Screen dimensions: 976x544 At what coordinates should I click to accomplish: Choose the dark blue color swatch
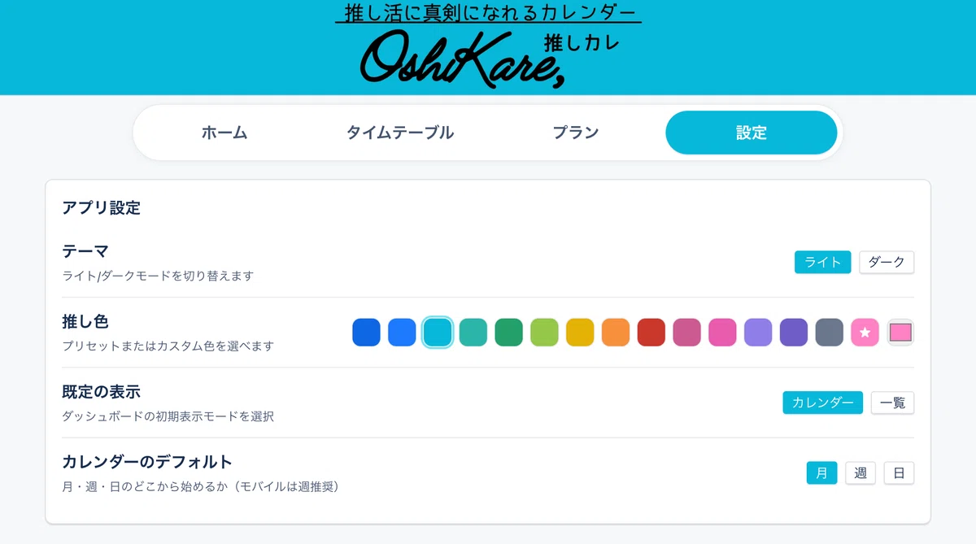pyautogui.click(x=366, y=333)
